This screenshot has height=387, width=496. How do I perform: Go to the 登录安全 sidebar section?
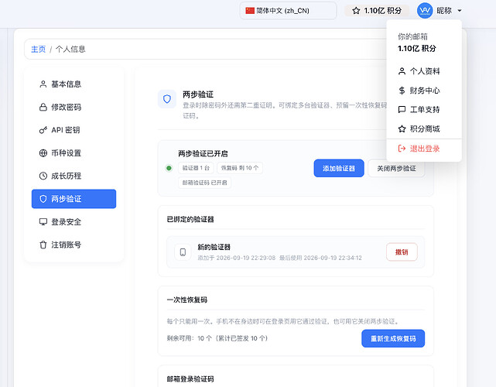pos(74,222)
